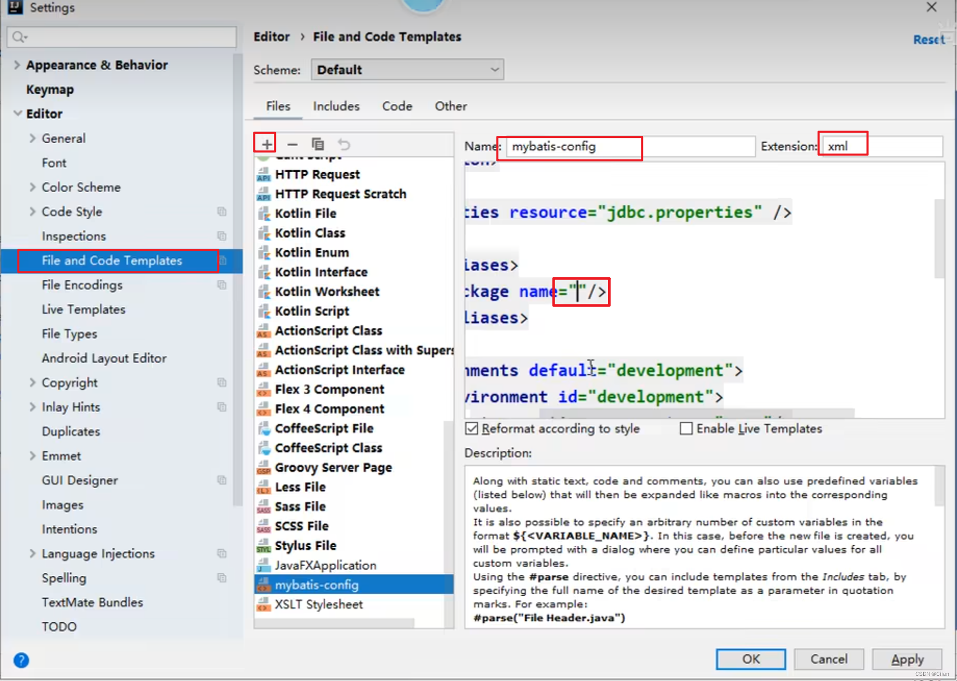Expand the Copyright subsection

(32, 383)
